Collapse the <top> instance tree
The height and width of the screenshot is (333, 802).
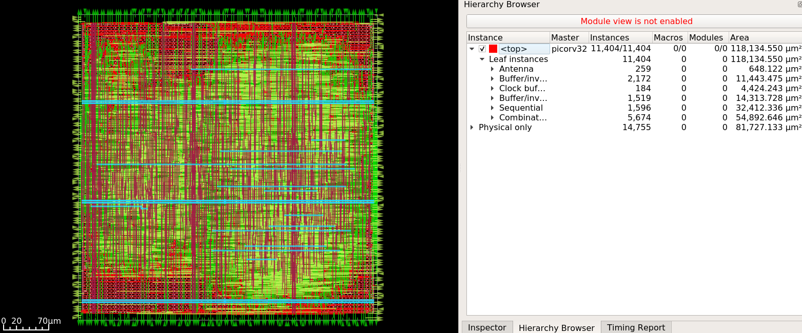pos(472,48)
